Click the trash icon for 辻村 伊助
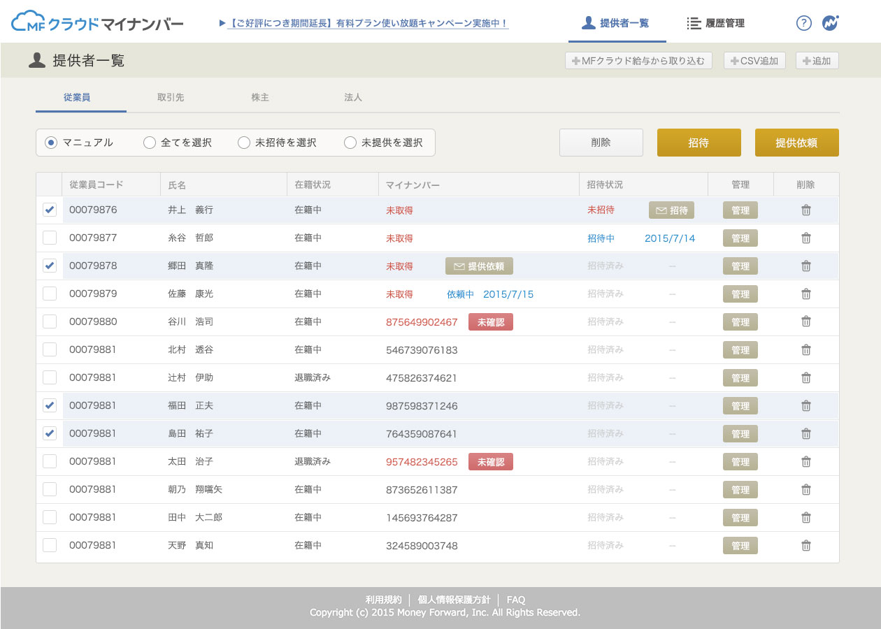Viewport: 881px width, 629px height. coord(805,377)
